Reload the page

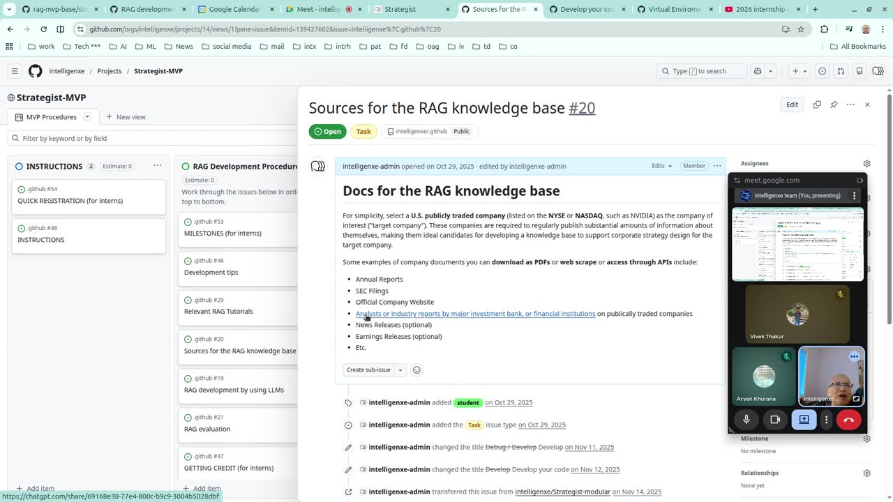[x=43, y=29]
